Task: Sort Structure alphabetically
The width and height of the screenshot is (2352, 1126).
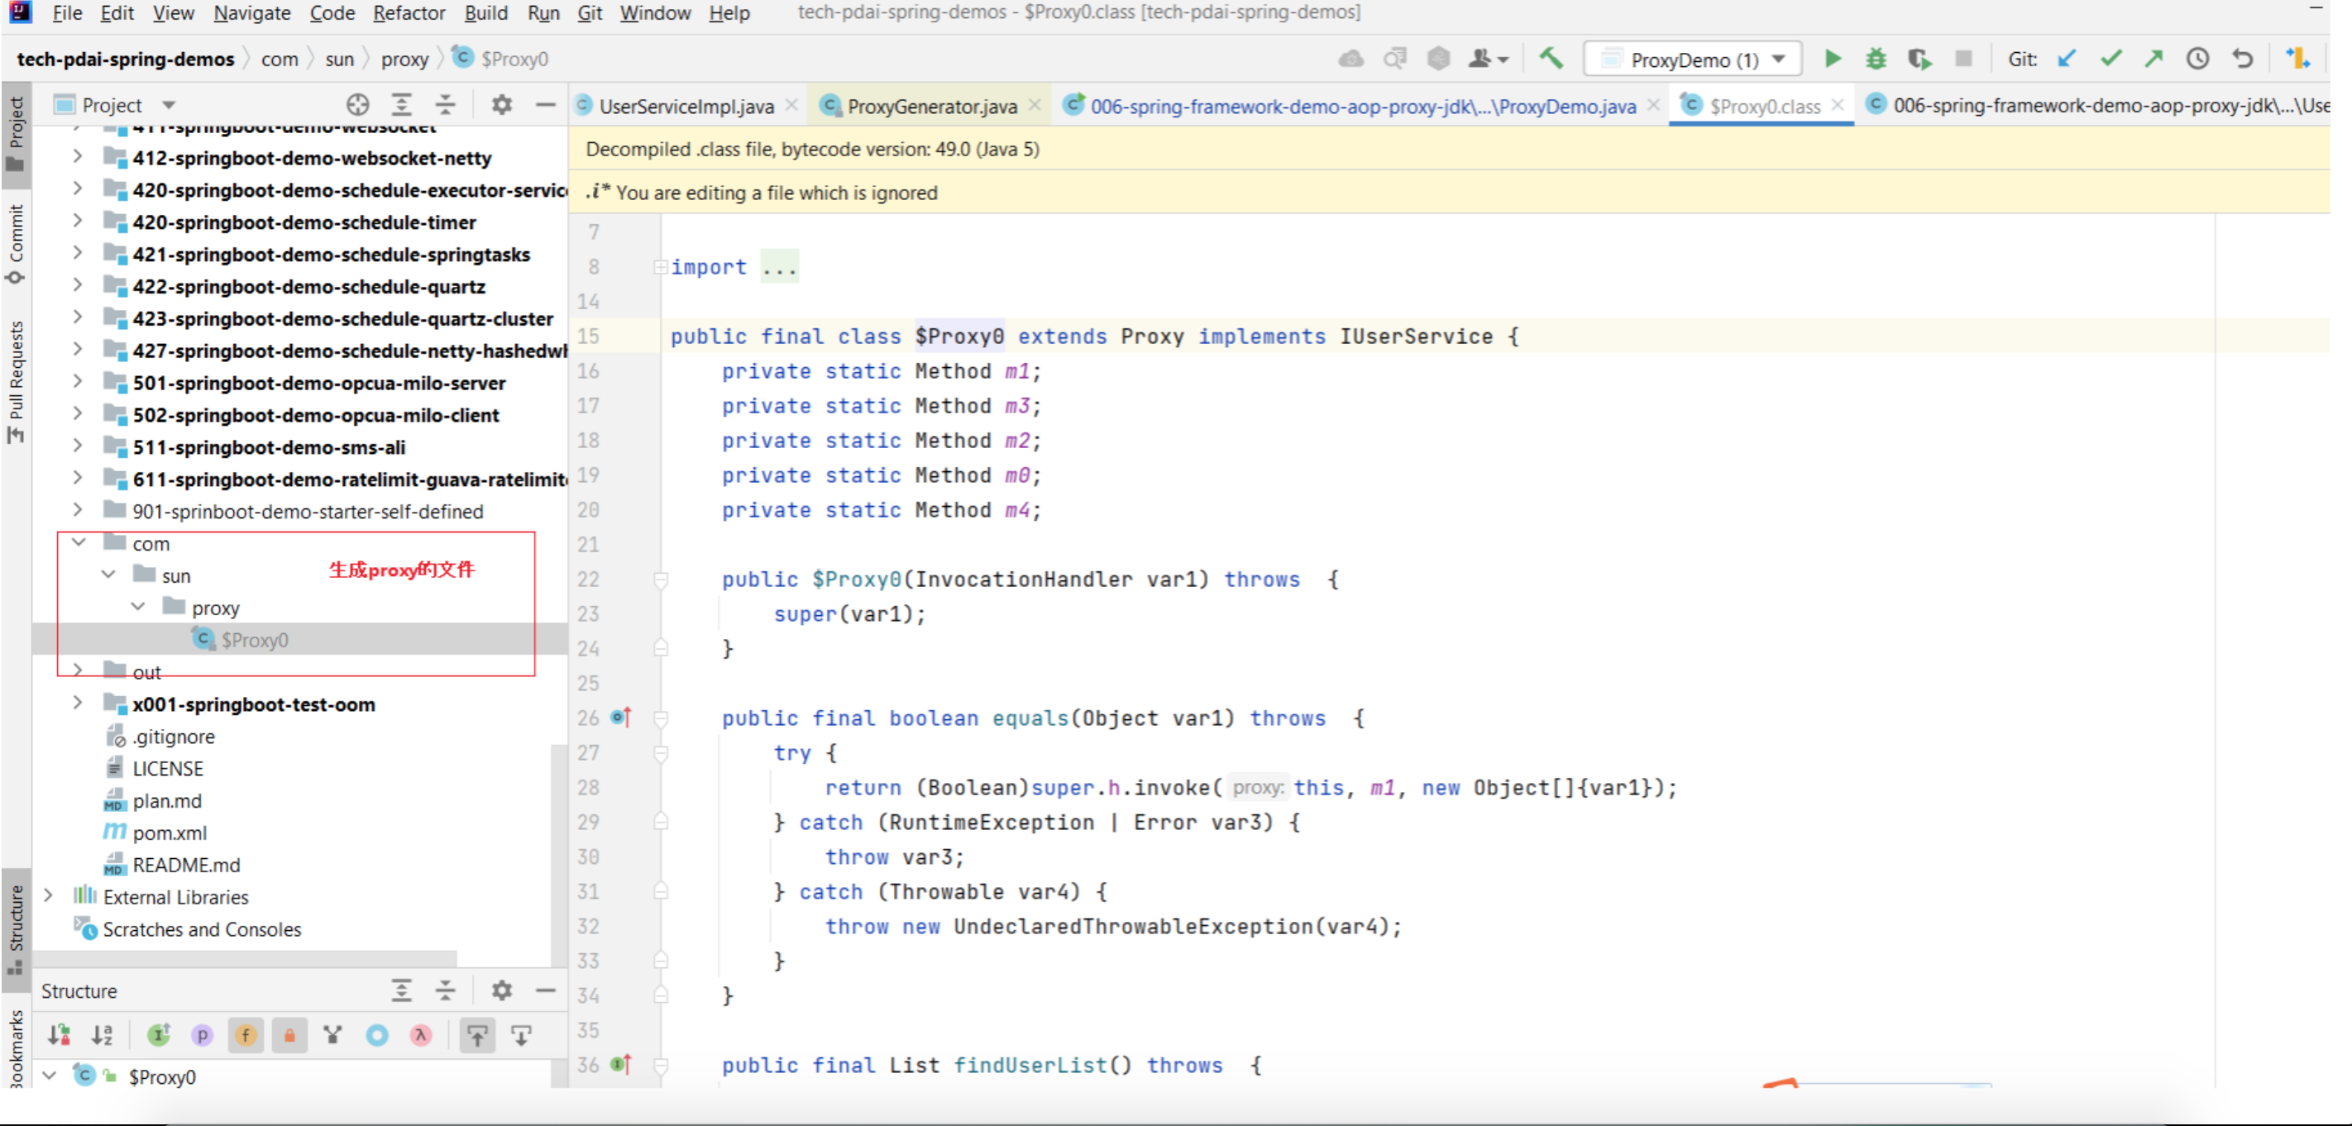Action: (x=103, y=1035)
